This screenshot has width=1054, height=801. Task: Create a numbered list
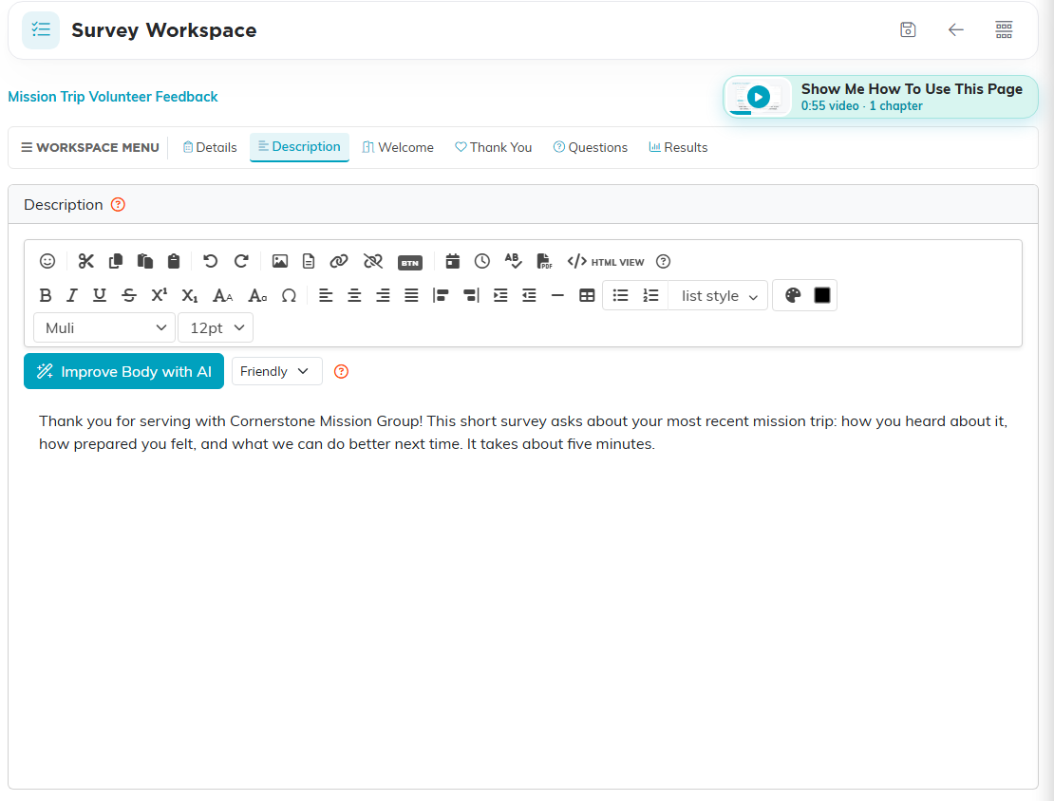[x=650, y=295]
